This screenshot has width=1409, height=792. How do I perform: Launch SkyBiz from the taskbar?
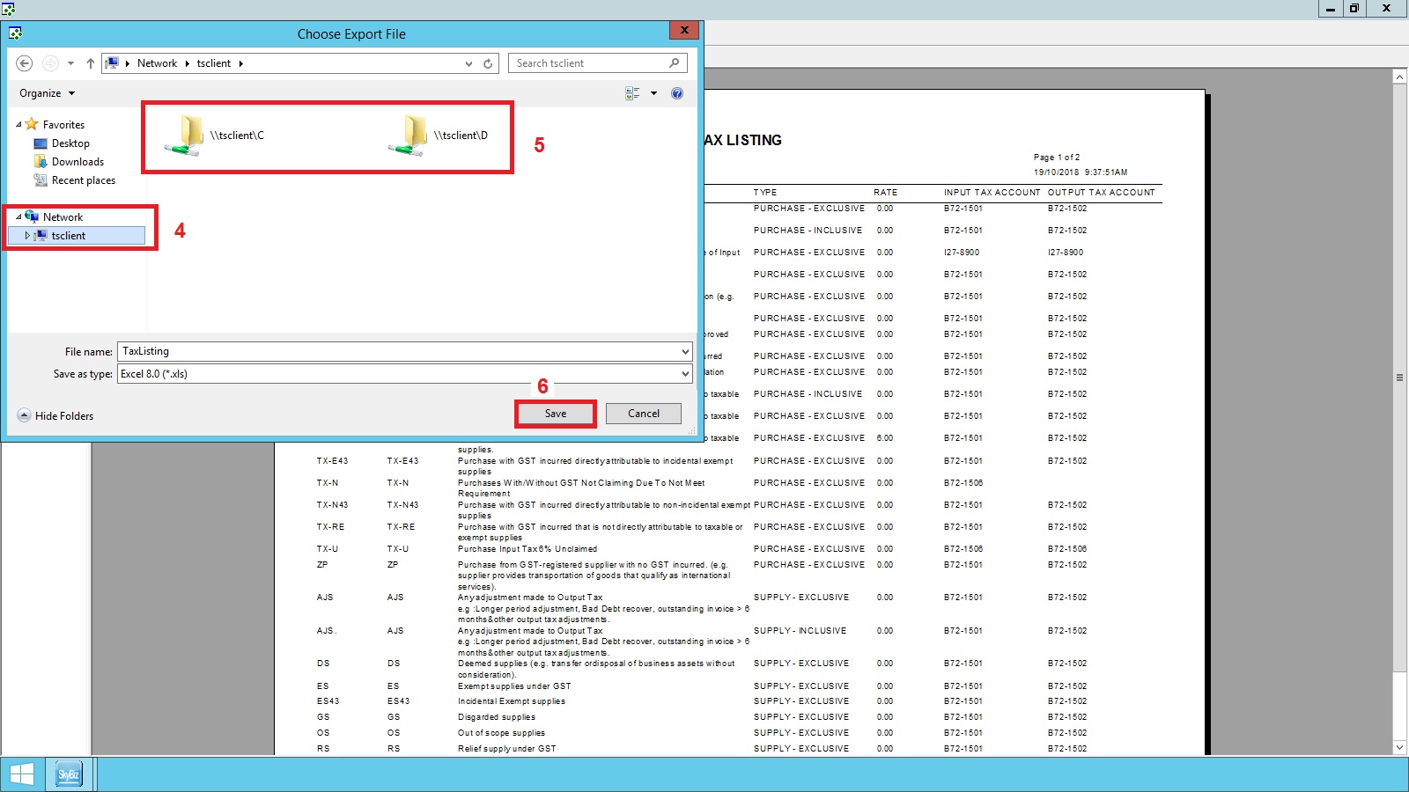coord(69,774)
